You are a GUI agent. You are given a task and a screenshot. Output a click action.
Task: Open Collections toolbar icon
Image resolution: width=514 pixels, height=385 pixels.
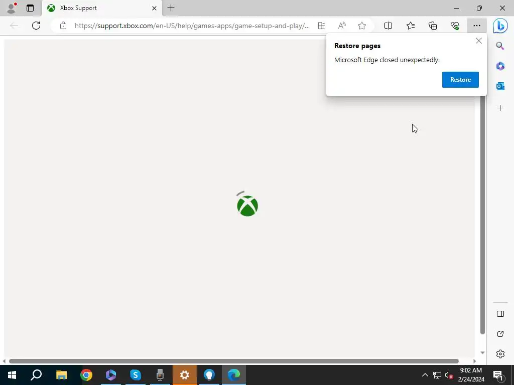433,26
